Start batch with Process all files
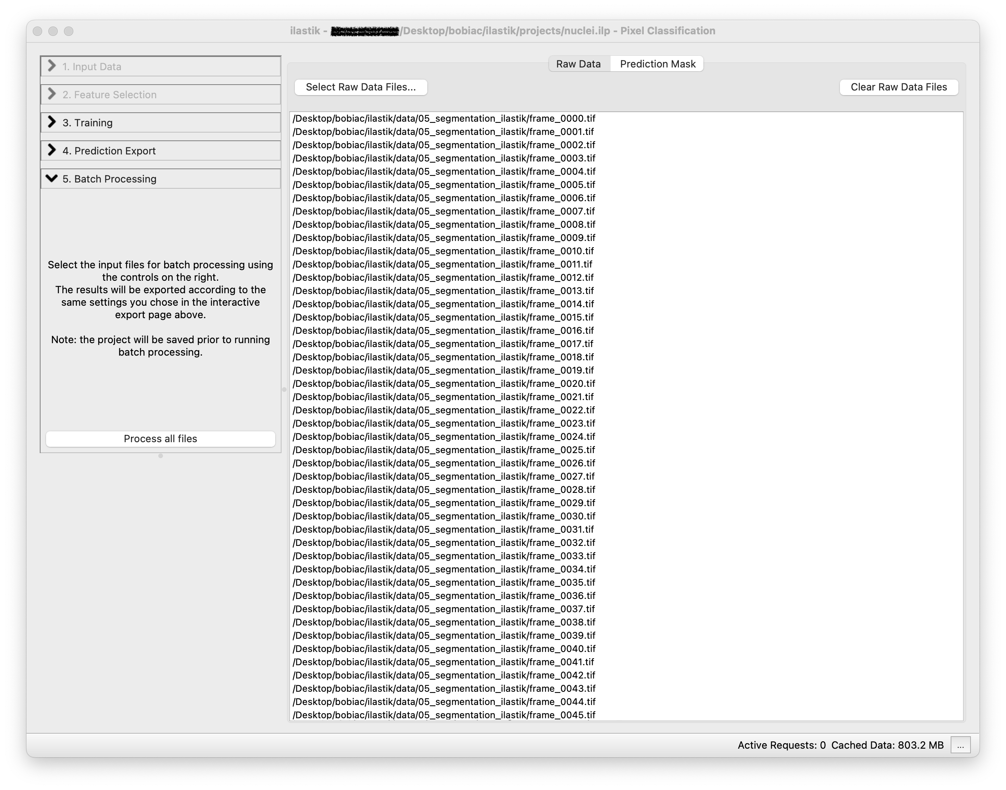This screenshot has width=1006, height=790. pyautogui.click(x=160, y=439)
